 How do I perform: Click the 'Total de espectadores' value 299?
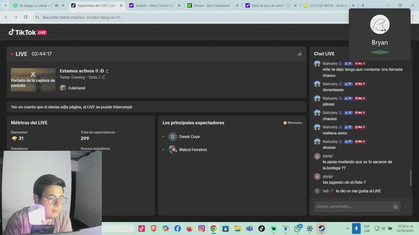[85, 138]
